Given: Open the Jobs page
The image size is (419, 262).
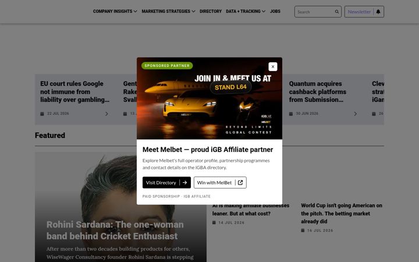Looking at the screenshot, I should tap(275, 11).
